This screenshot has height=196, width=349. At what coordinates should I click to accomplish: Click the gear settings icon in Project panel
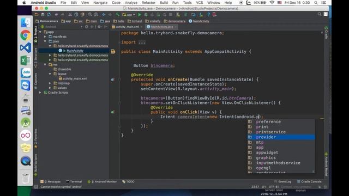99,27
